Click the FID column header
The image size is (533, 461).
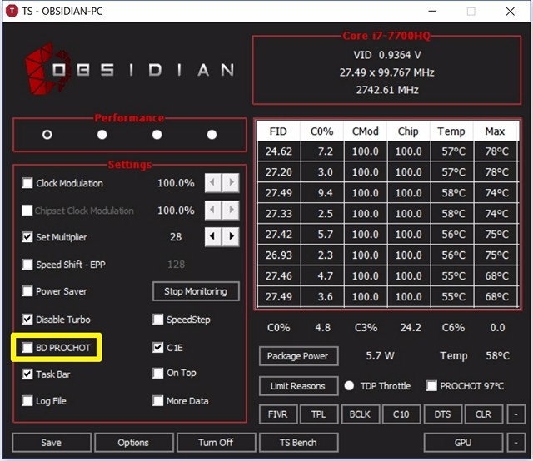pos(278,131)
